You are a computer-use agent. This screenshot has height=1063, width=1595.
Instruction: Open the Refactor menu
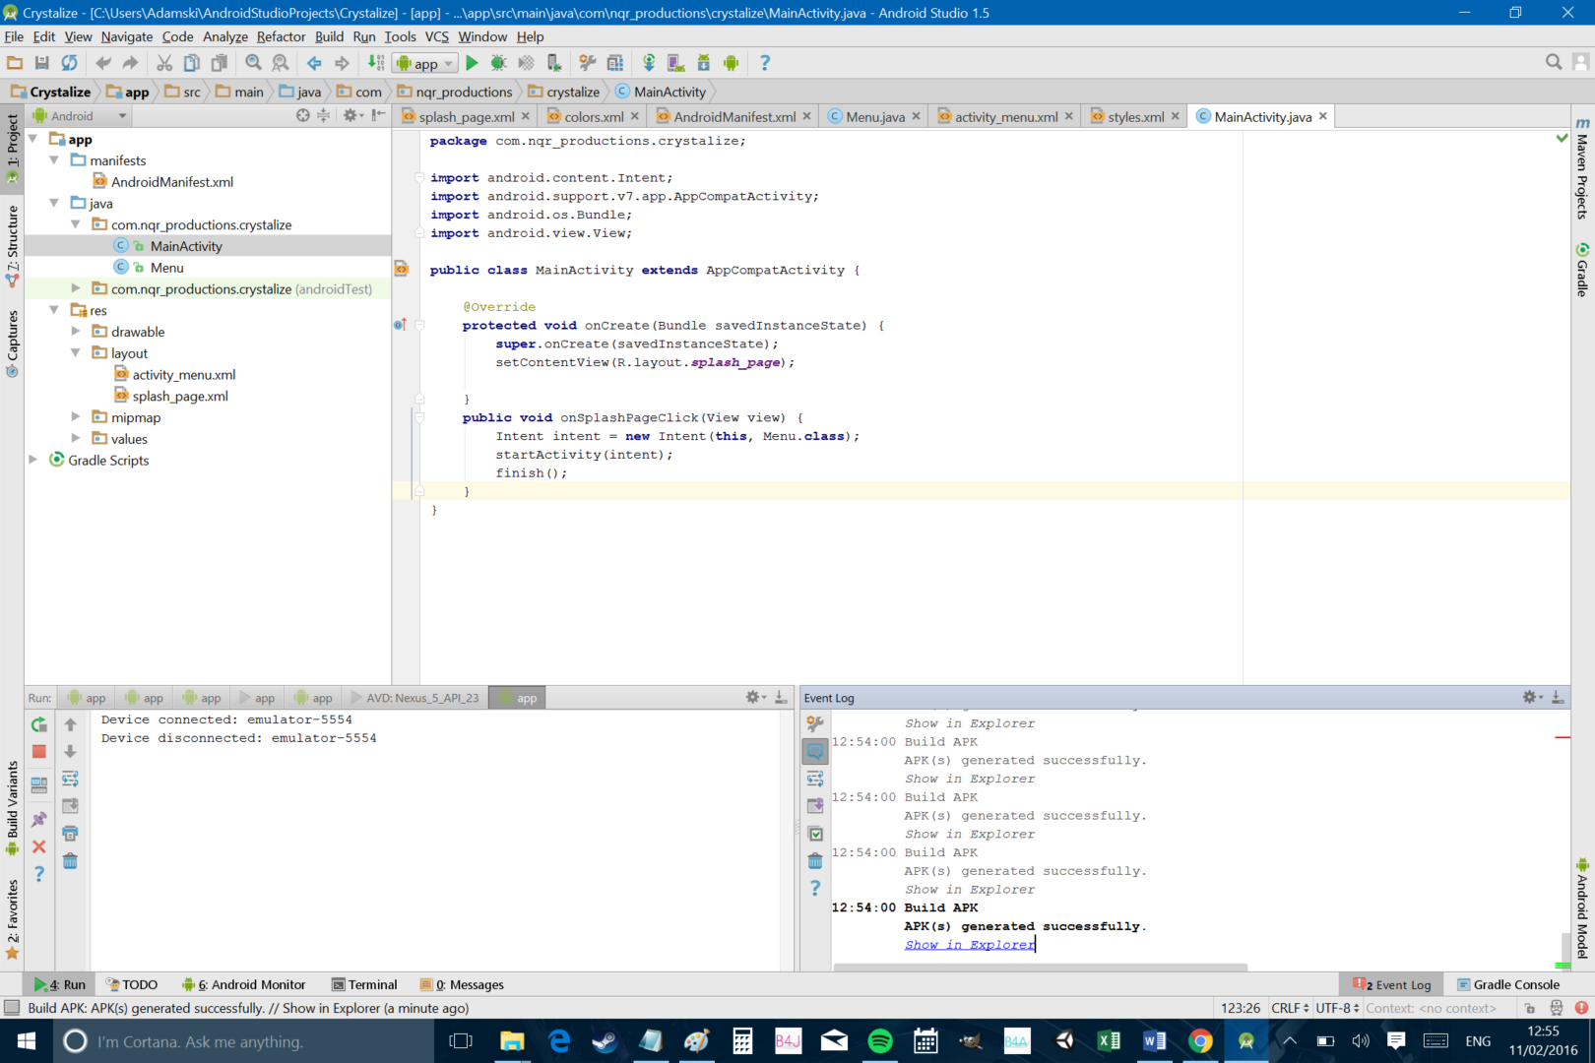(x=281, y=36)
